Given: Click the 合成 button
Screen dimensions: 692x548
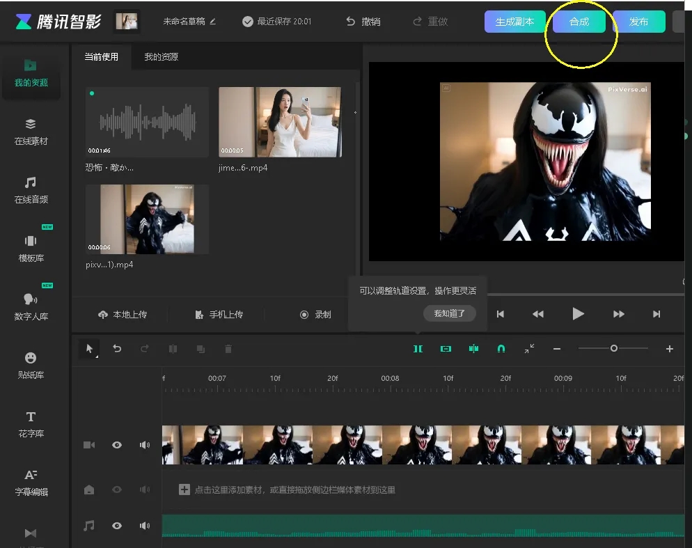Looking at the screenshot, I should pos(579,22).
